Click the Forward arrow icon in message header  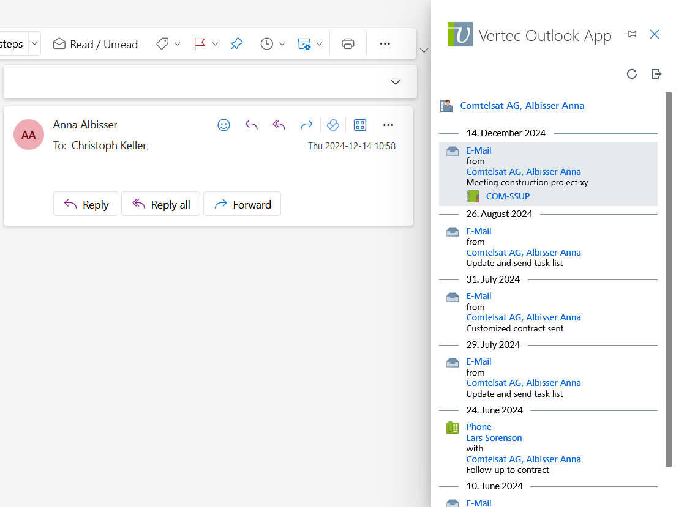pos(306,125)
